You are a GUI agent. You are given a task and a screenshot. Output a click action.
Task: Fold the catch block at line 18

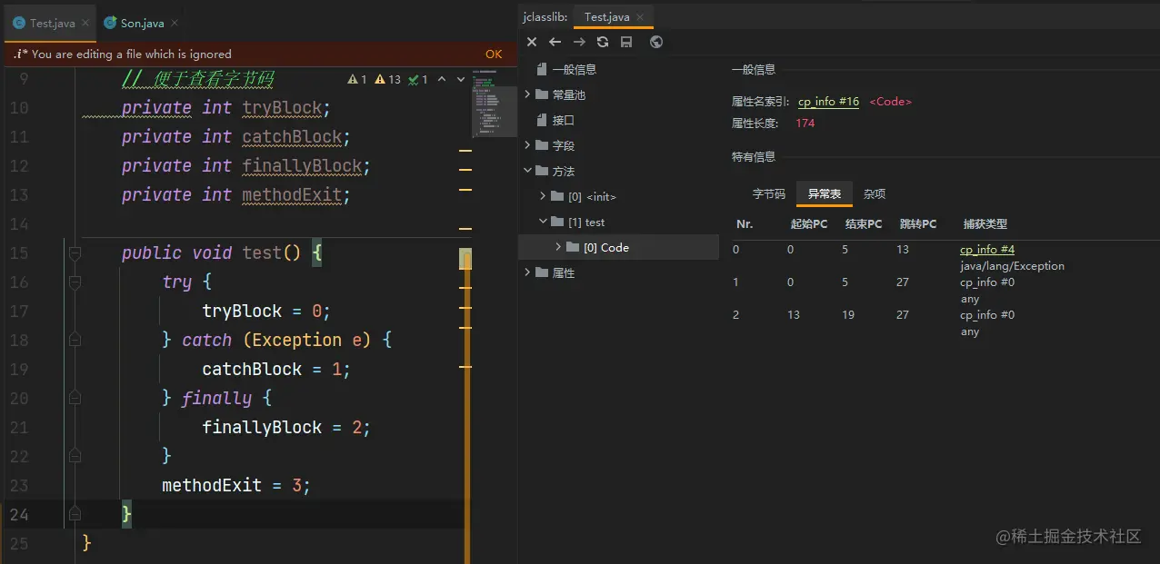(75, 340)
